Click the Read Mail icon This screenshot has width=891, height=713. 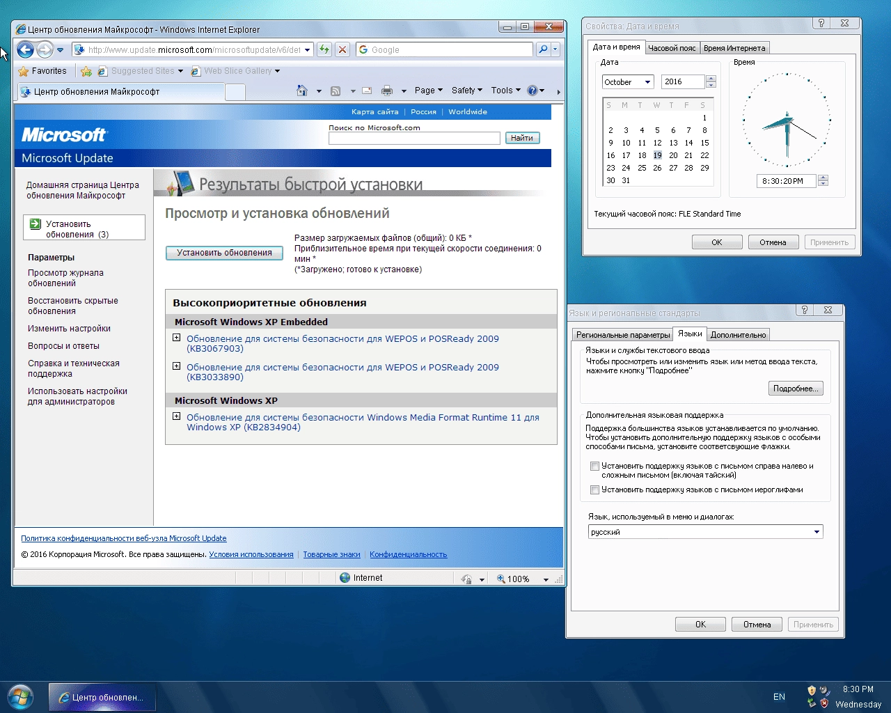pos(366,91)
